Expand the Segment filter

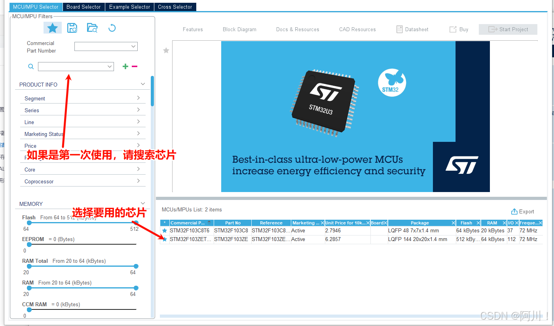138,98
